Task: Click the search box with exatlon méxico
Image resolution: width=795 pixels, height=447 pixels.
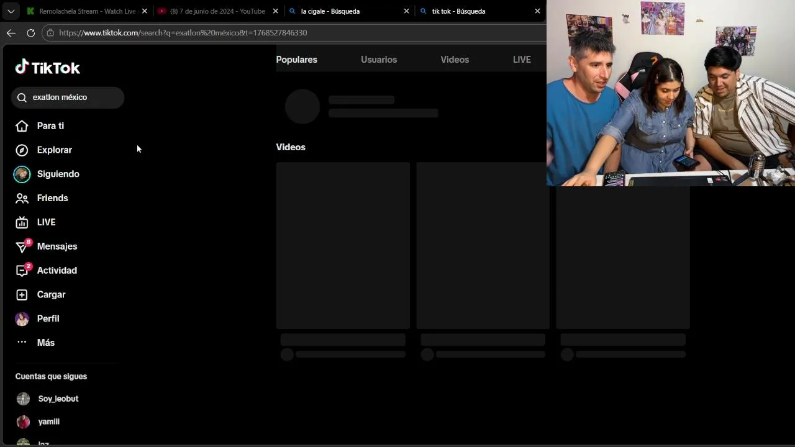Action: (x=68, y=97)
